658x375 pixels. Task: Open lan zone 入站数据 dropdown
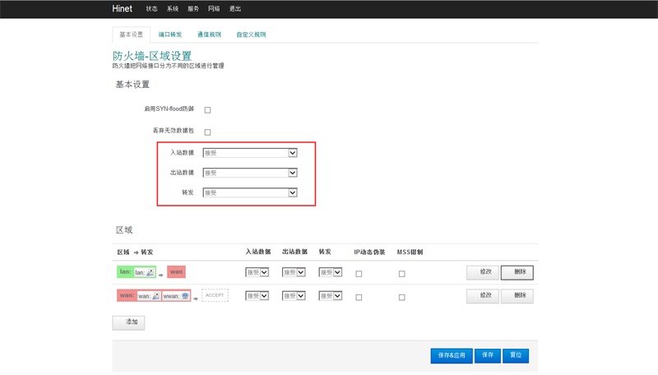click(257, 273)
